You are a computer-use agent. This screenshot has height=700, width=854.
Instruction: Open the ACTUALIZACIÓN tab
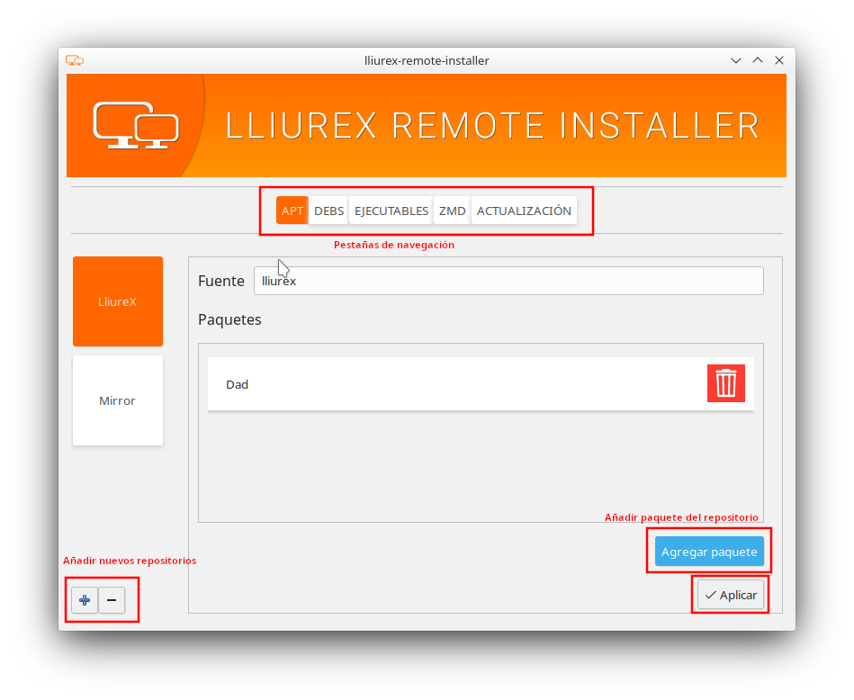(524, 211)
